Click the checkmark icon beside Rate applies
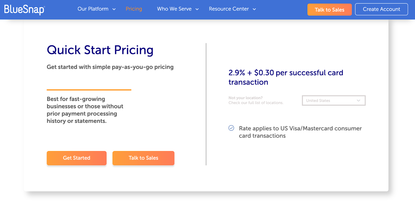415x201 pixels. pos(231,128)
